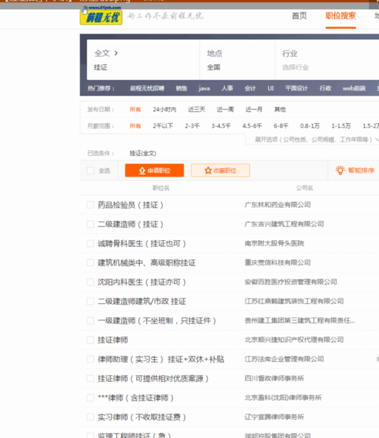Check the box for 二级建造师建筑/市政 挂证
This screenshot has width=379, height=438.
tap(90, 301)
